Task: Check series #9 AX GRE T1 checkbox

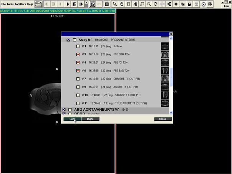Action: coord(78,87)
